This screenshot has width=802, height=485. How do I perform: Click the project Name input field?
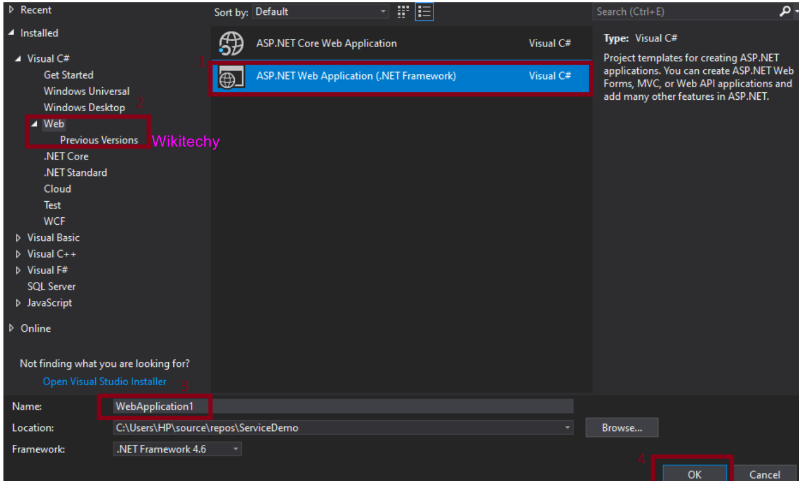point(230,406)
